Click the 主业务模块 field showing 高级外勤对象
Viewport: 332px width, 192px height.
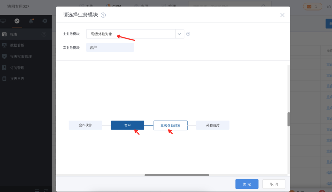(131, 34)
